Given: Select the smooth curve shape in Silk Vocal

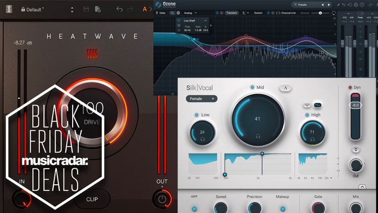Looking at the screenshot, I should click(318, 105).
